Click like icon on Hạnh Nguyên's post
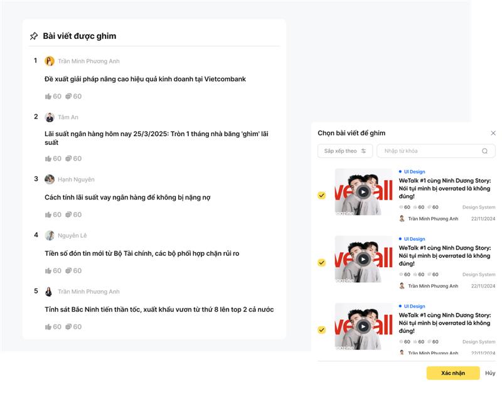Screen dimensions: 502x397 click(48, 214)
